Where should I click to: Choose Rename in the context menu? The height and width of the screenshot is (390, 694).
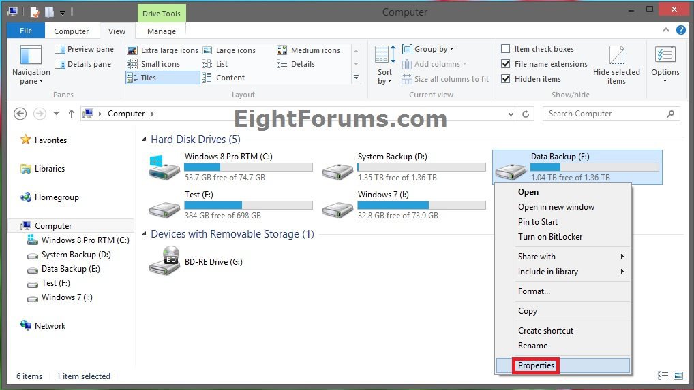[x=563, y=346]
